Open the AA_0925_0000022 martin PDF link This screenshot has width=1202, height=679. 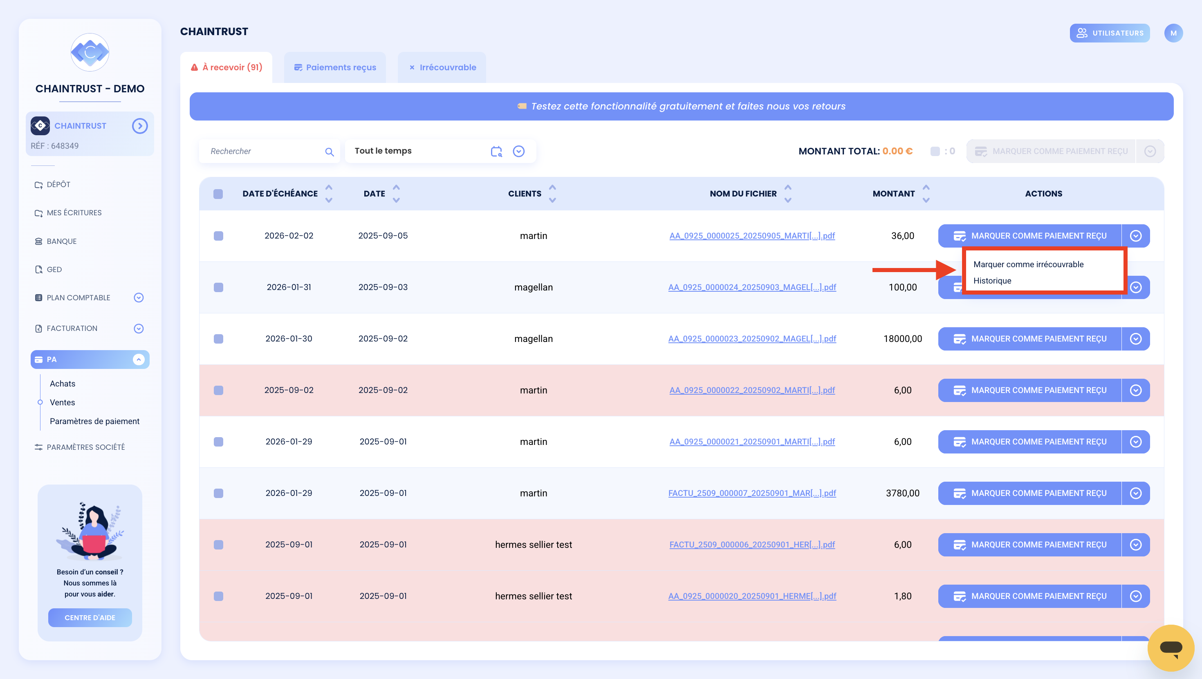pyautogui.click(x=752, y=390)
